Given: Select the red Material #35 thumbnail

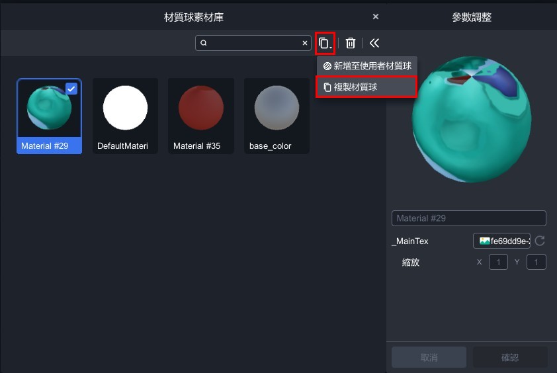Looking at the screenshot, I should point(201,108).
